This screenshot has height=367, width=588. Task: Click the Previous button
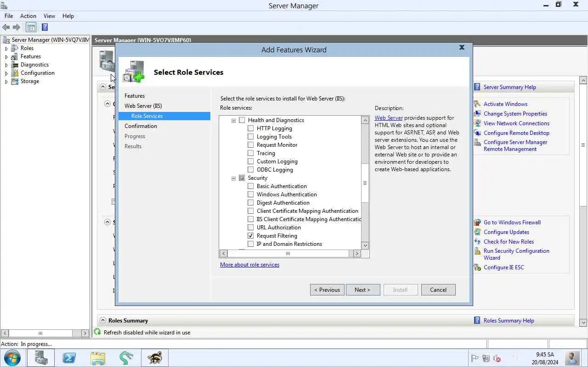[327, 290]
